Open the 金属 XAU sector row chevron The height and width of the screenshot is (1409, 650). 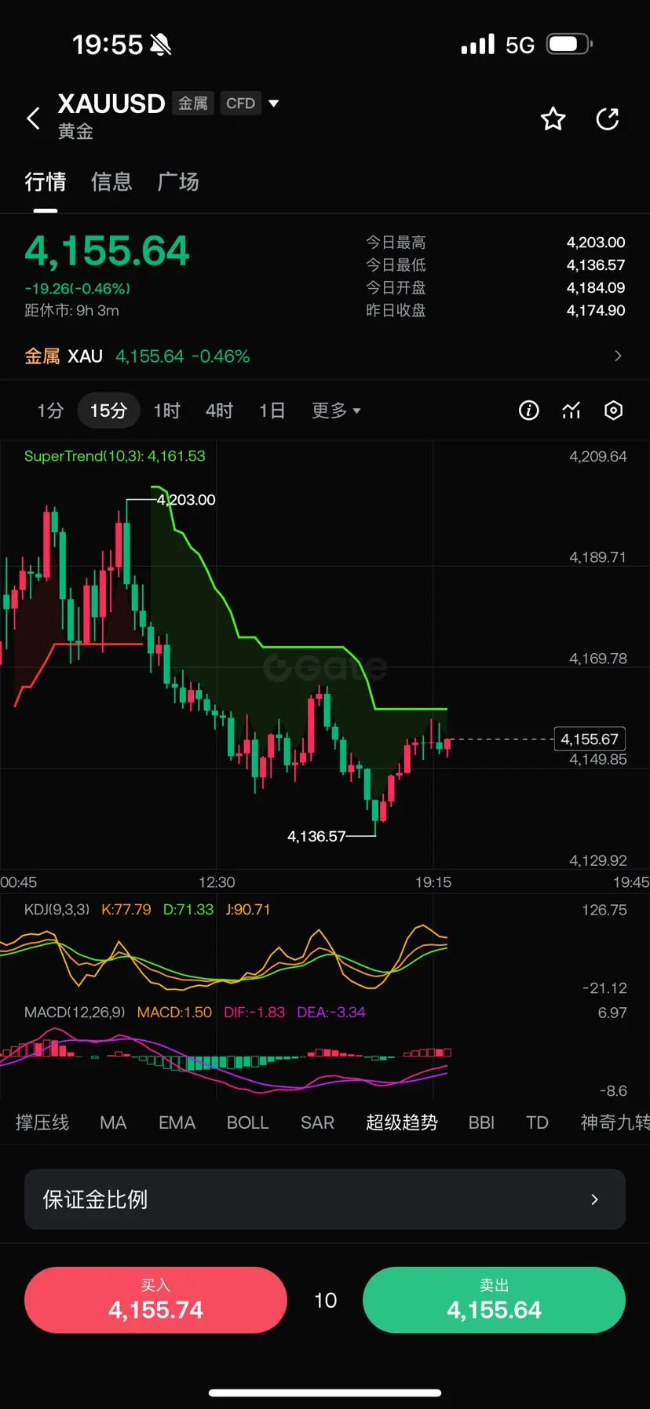point(618,356)
